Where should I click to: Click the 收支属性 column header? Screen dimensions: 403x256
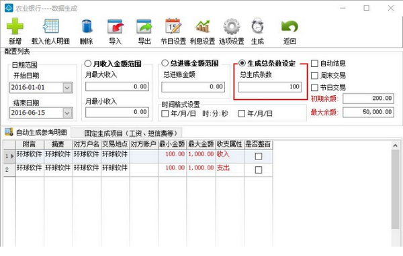pos(230,144)
